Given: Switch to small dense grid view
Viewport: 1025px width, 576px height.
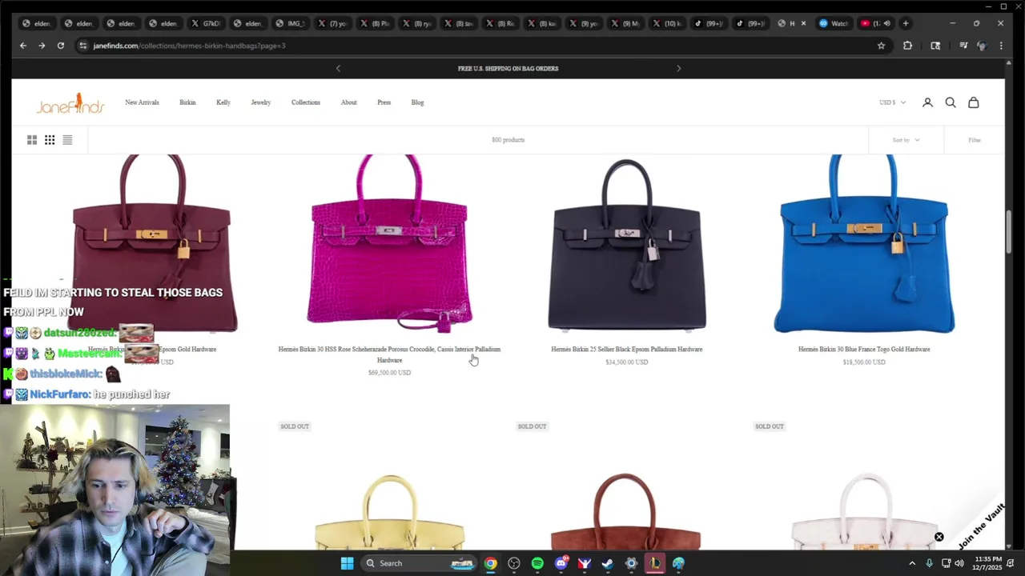Looking at the screenshot, I should point(50,140).
